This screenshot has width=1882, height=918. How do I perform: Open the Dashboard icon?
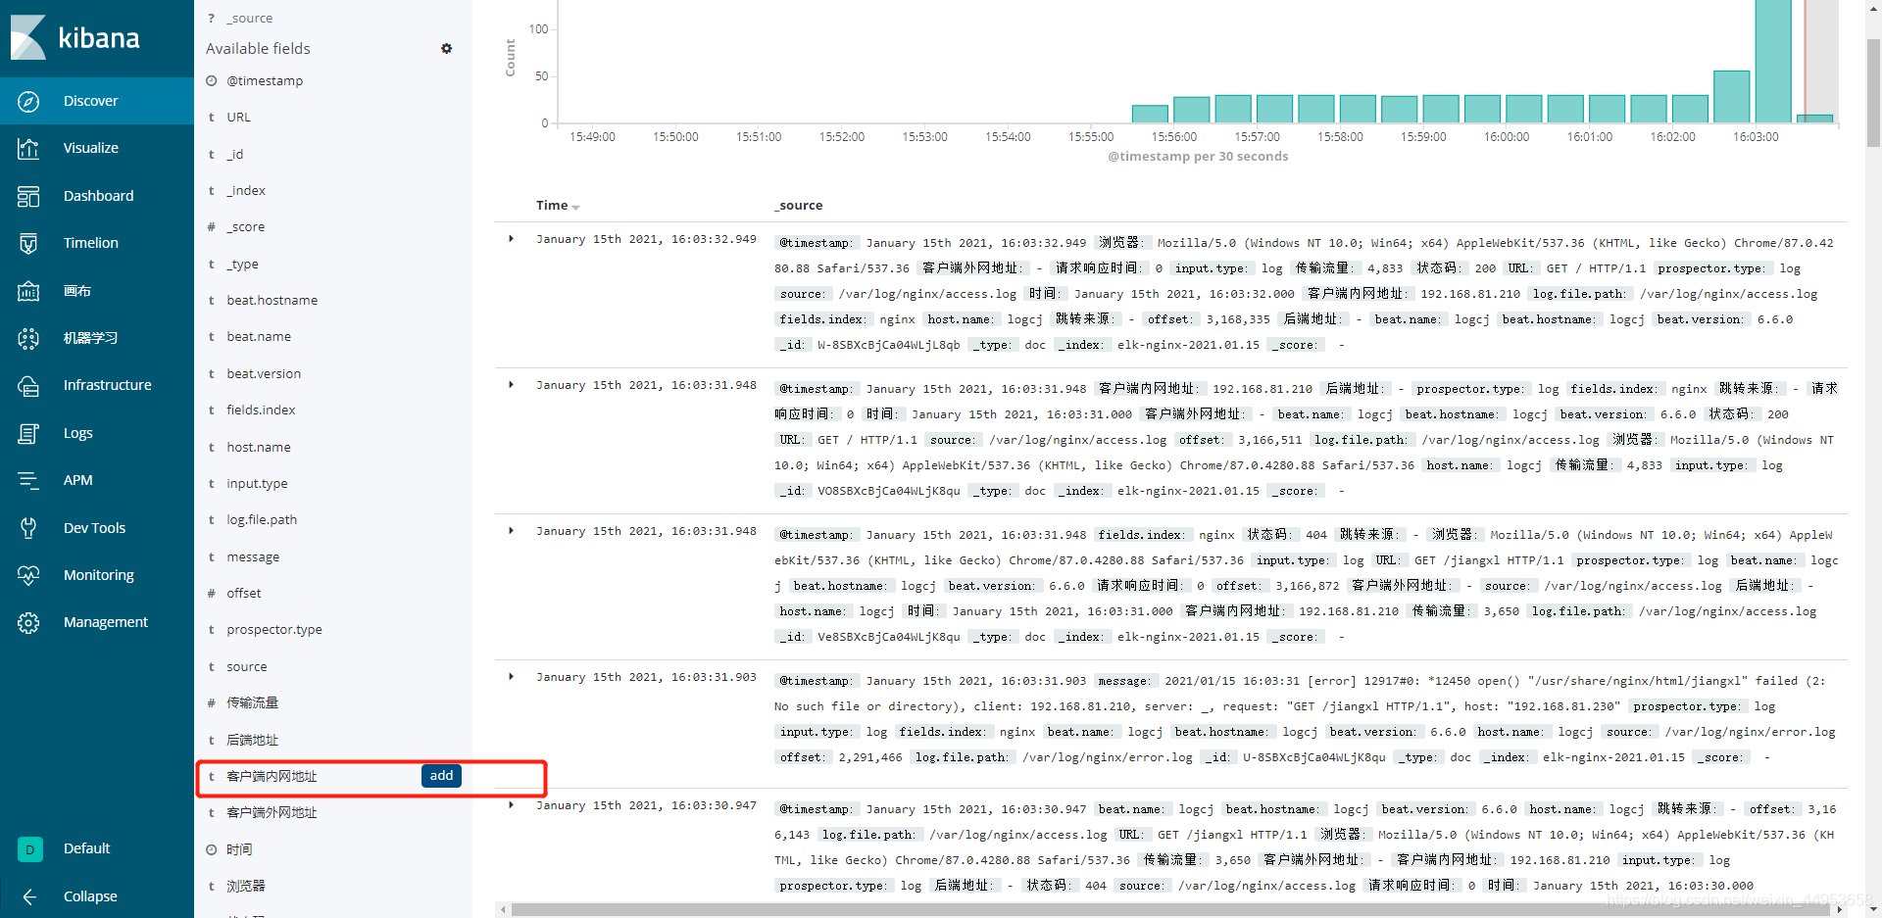coord(28,196)
